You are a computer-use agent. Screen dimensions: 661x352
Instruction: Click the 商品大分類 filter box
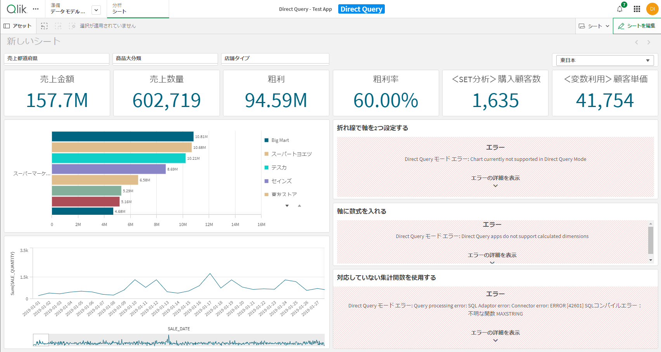165,59
